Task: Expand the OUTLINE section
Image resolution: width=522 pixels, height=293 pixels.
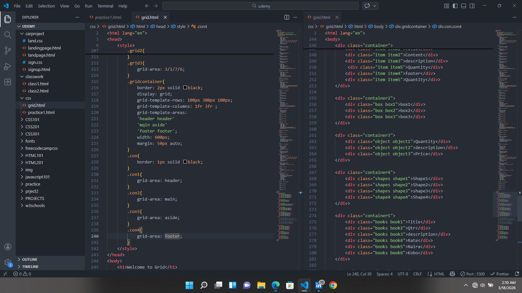Action: tap(30, 259)
